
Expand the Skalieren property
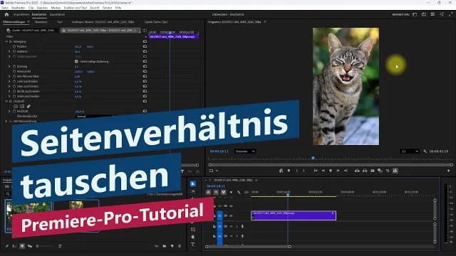(x=9, y=51)
